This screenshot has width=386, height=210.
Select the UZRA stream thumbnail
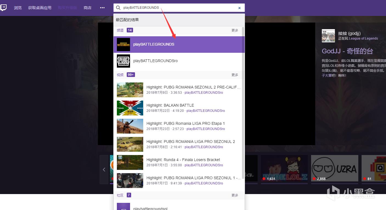click(x=334, y=168)
